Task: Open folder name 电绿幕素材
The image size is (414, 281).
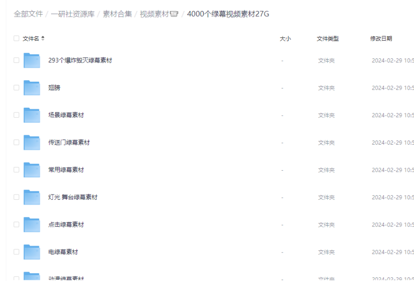Action: tap(63, 252)
